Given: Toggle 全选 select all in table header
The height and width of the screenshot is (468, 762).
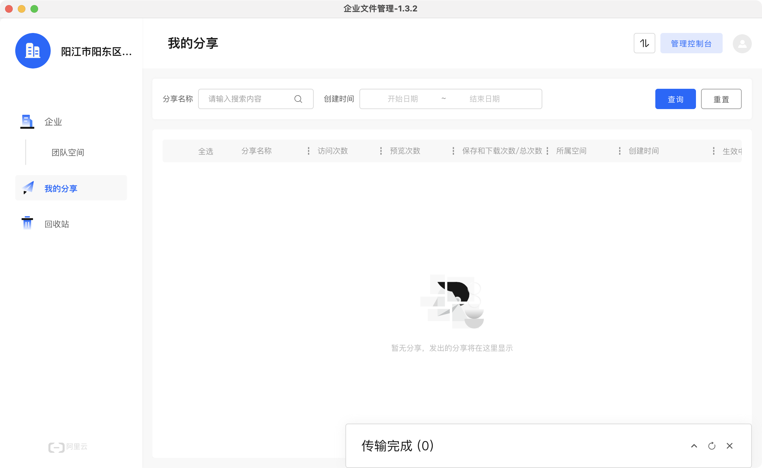Looking at the screenshot, I should [x=205, y=151].
